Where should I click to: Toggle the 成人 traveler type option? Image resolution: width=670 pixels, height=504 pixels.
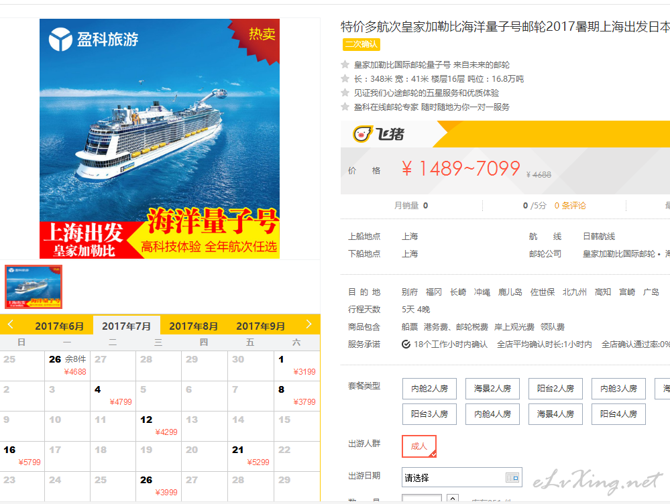(x=418, y=446)
